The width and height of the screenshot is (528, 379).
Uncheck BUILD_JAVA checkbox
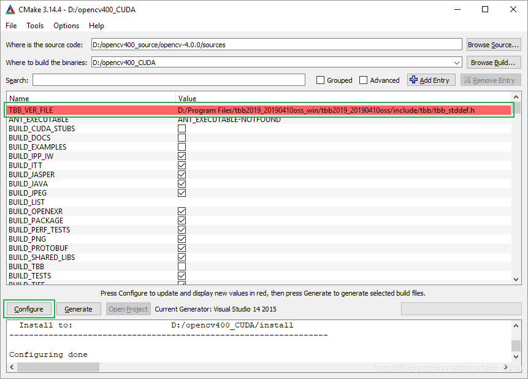point(182,183)
